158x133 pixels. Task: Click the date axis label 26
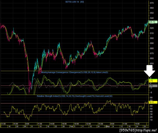pos(25,126)
